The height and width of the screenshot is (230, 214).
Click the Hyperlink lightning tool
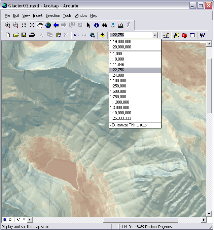[x=129, y=25]
